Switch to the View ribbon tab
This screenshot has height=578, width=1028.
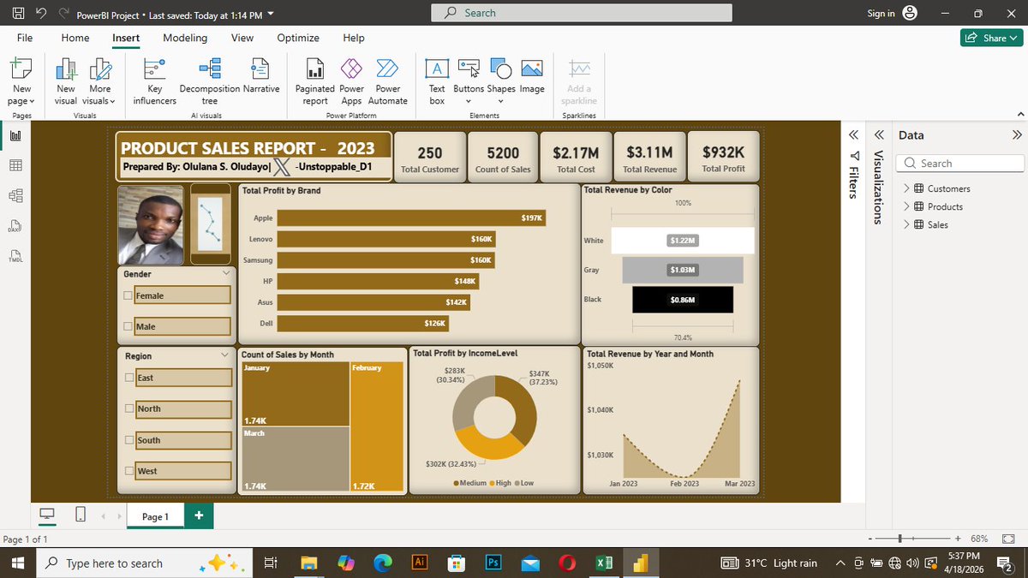(x=242, y=38)
